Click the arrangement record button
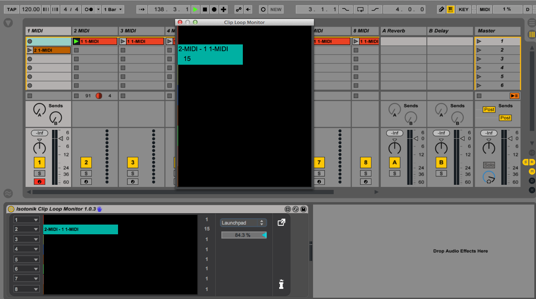This screenshot has width=536, height=299. 214,9
